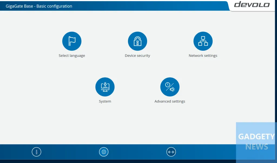Click the 'Select language' text label
The height and width of the screenshot is (163, 277).
pyautogui.click(x=72, y=56)
